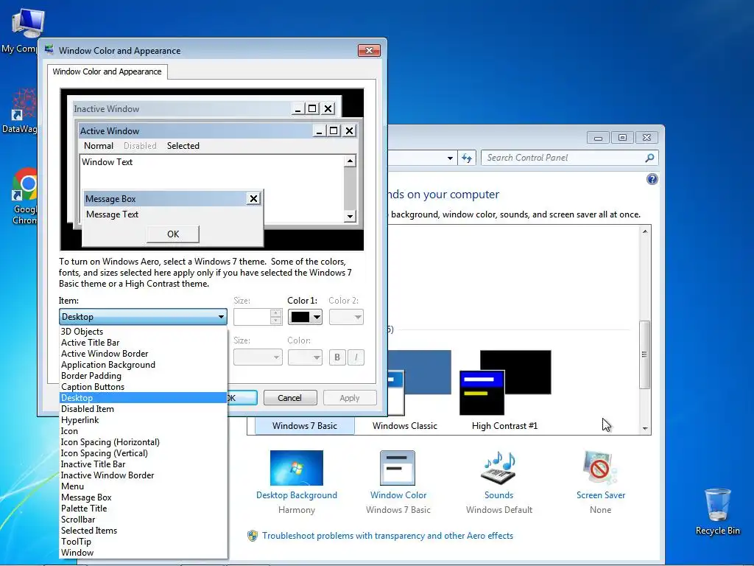
Task: Open the Google Chrome desktop shortcut
Action: [x=24, y=196]
